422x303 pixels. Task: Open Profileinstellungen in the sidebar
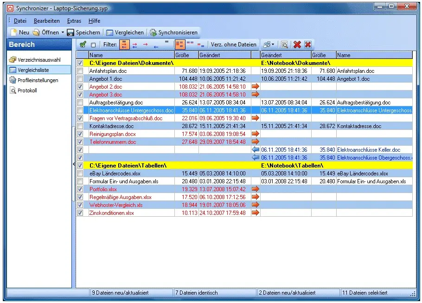(x=38, y=80)
